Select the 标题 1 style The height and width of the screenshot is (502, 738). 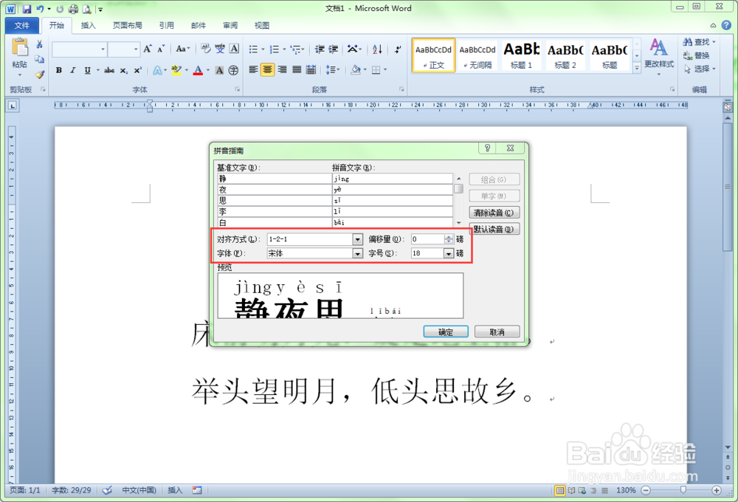click(x=522, y=55)
